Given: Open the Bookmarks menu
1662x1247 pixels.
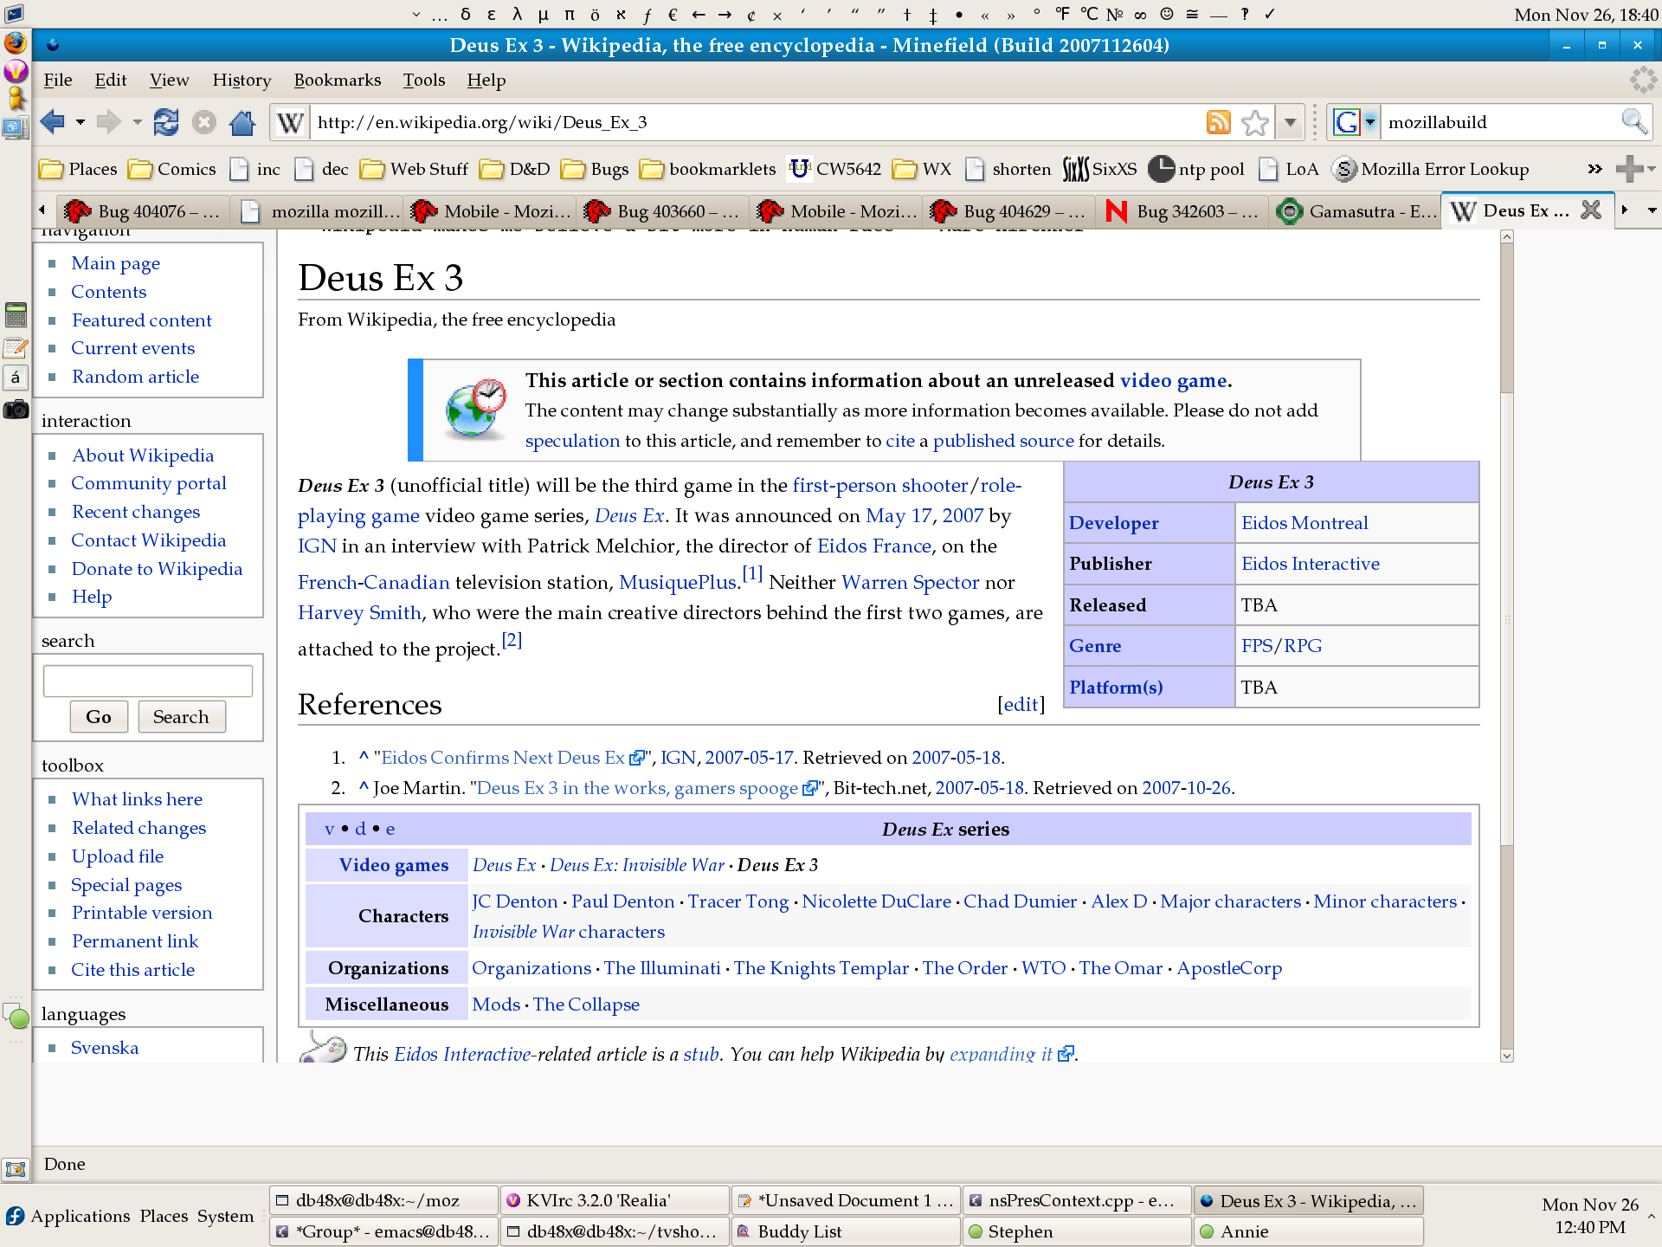Looking at the screenshot, I should click(x=338, y=81).
